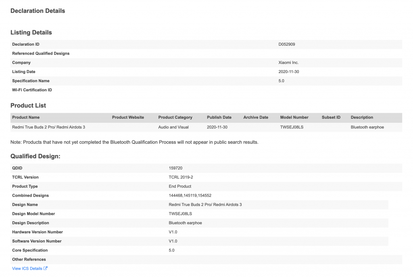Click the Core Specification label

click(x=30, y=250)
